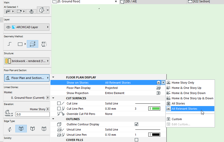Click the marquee selection arrow icon

point(20,11)
